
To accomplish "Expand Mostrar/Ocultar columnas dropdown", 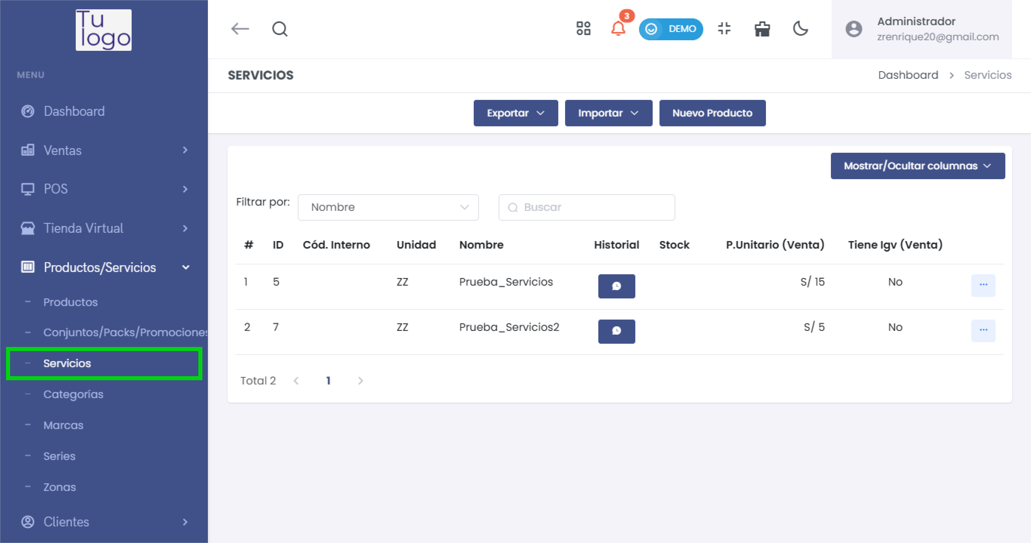I will [917, 166].
